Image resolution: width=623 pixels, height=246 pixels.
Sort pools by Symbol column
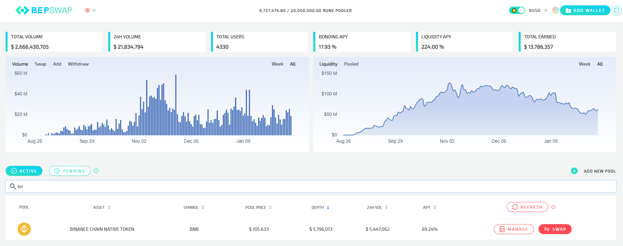tap(194, 207)
